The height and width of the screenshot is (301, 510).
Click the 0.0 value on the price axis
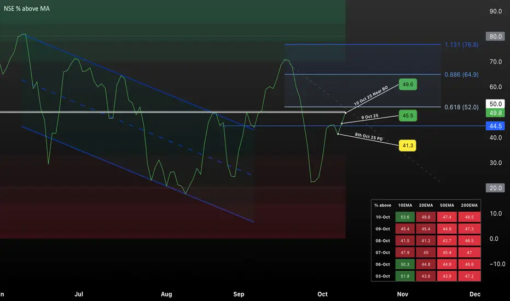tap(494, 239)
